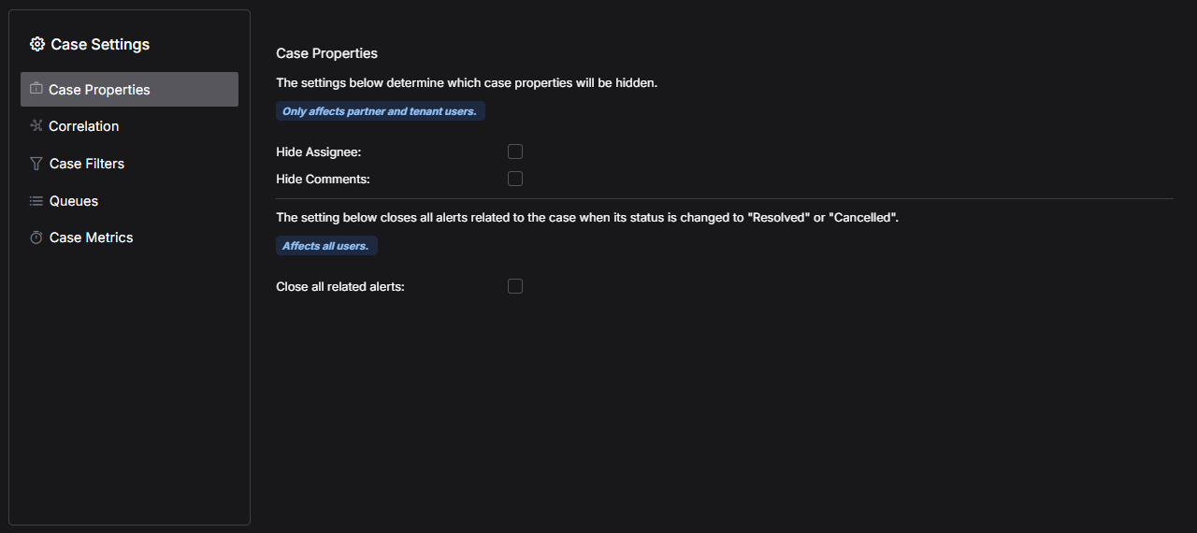Click the "Affects all users" badge
This screenshot has height=533, width=1197.
[326, 246]
